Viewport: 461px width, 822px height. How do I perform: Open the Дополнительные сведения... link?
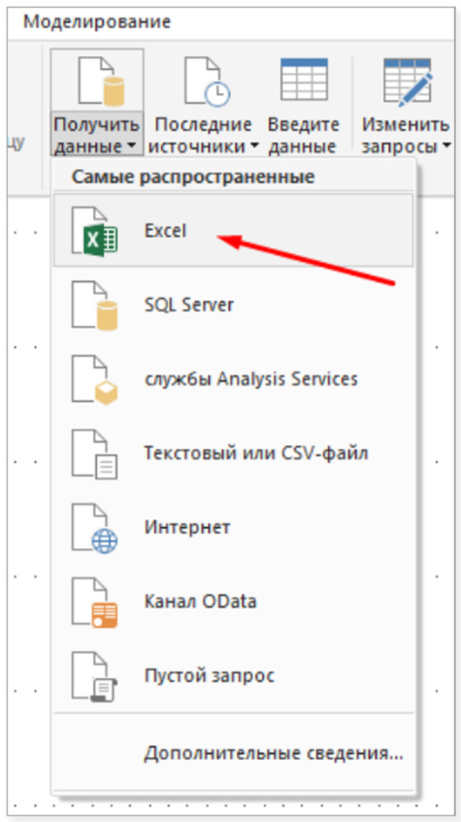click(x=274, y=753)
